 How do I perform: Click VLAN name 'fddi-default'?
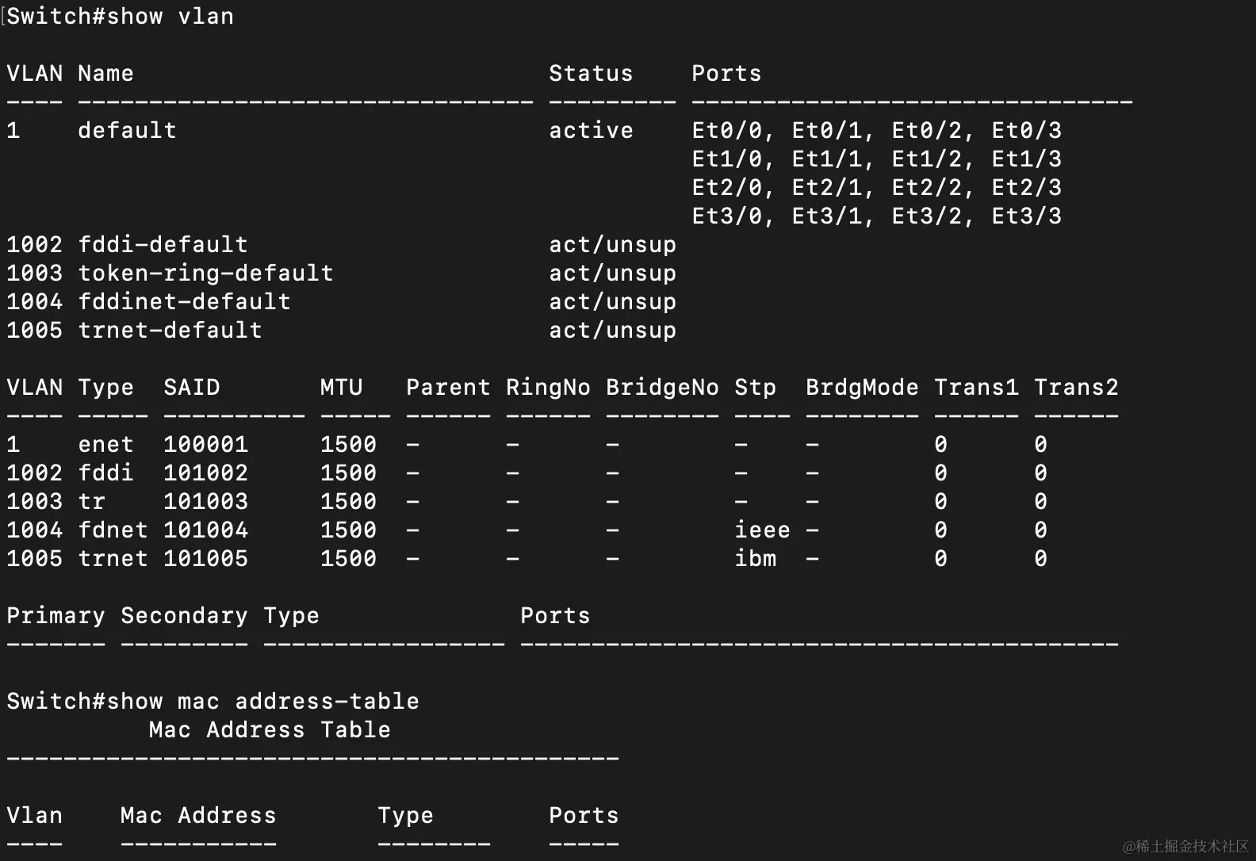pyautogui.click(x=163, y=245)
